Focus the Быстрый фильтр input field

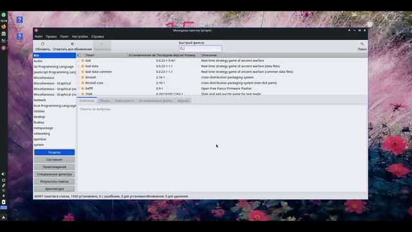[200, 49]
